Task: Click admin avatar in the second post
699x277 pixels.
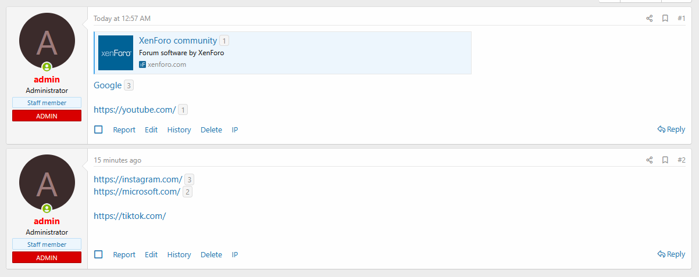Action: (x=47, y=182)
